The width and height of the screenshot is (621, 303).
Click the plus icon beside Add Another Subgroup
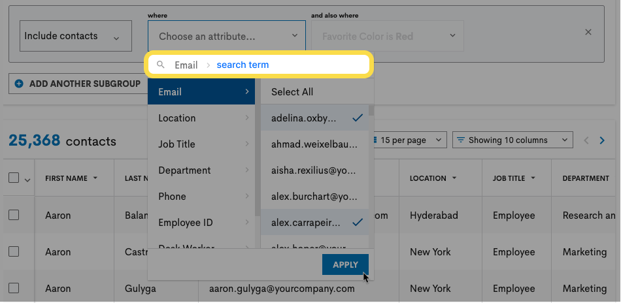pyautogui.click(x=18, y=84)
